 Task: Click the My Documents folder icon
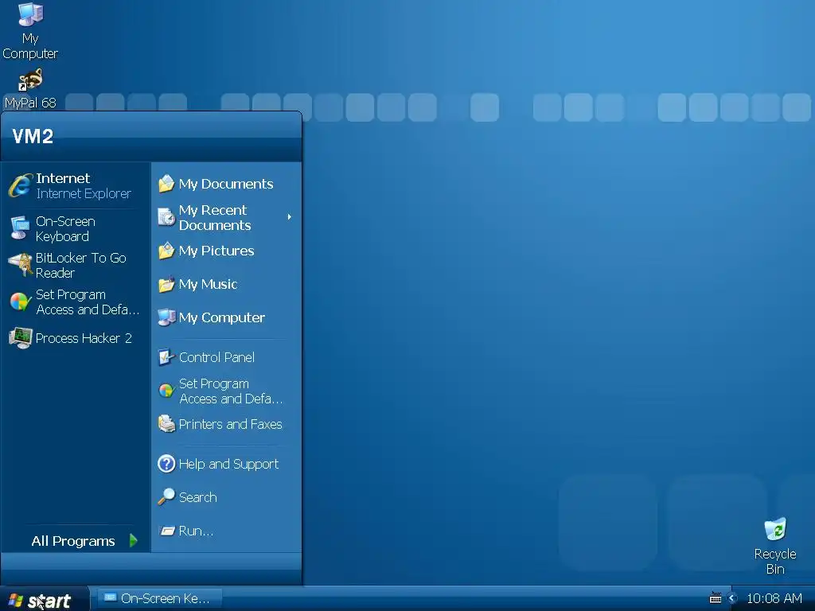click(166, 184)
